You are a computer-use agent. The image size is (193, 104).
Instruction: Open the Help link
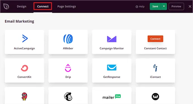140,7
